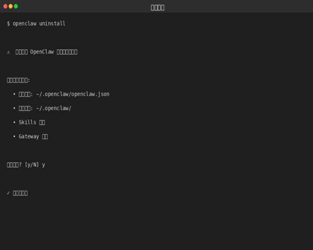Click the word 'uninstall' in the command
This screenshot has height=250, width=313.
click(52, 24)
